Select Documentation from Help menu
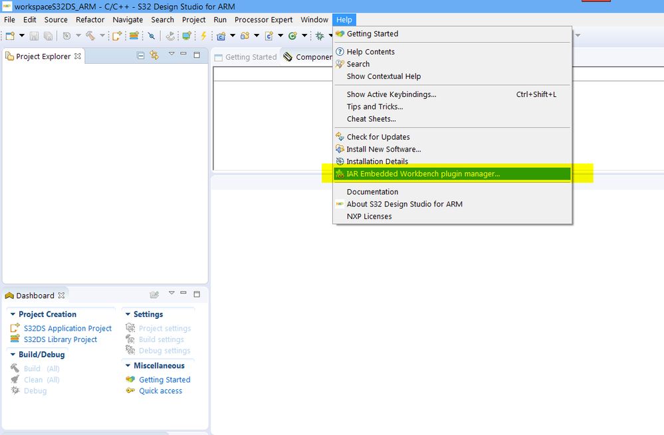This screenshot has width=664, height=435. (452, 192)
